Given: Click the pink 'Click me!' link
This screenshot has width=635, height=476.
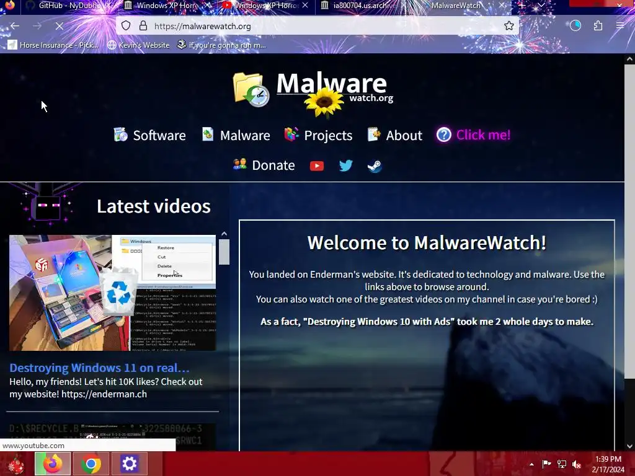Looking at the screenshot, I should (483, 134).
